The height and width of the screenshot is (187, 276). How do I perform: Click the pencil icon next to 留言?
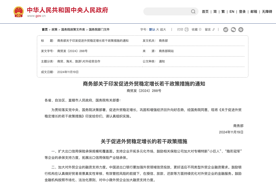pos(213,29)
